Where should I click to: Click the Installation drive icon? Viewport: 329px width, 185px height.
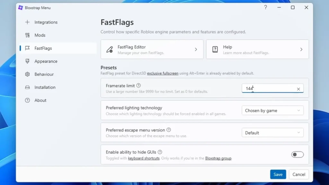pos(27,87)
